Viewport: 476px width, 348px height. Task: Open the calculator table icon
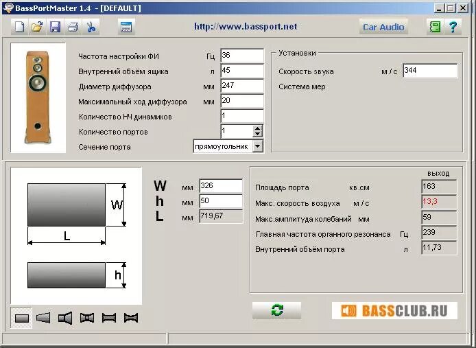126,27
